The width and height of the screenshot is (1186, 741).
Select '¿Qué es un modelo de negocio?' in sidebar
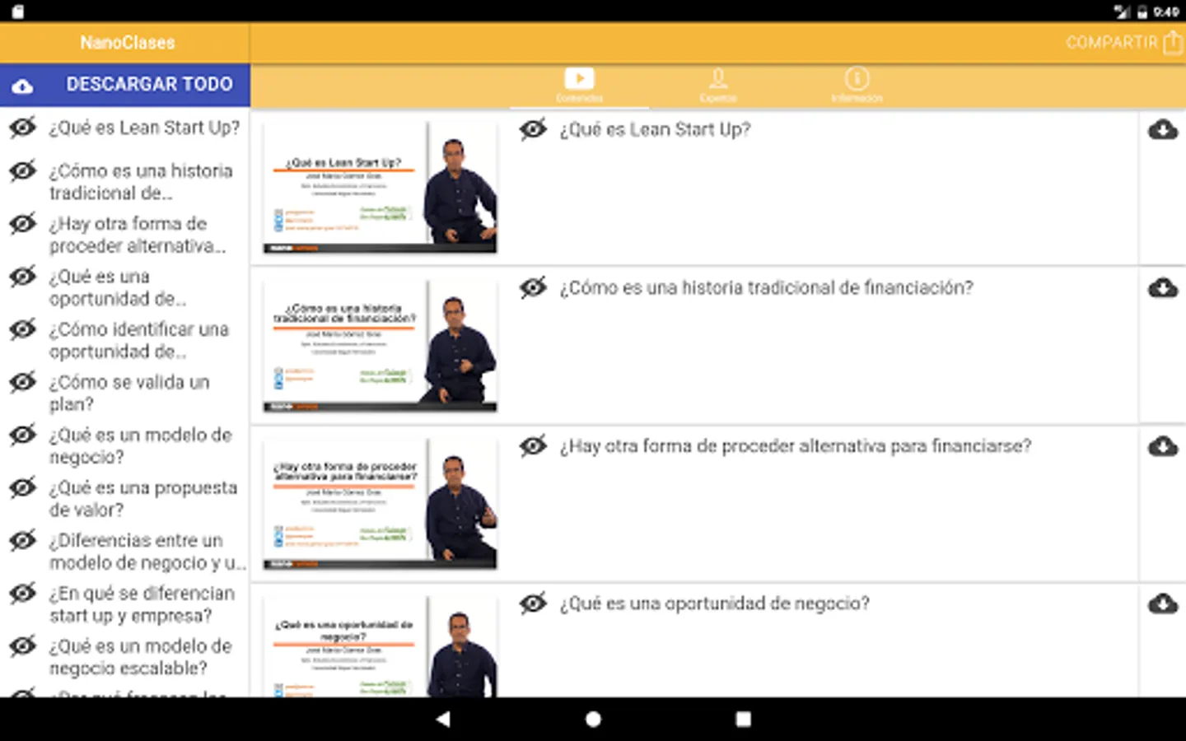(x=140, y=445)
